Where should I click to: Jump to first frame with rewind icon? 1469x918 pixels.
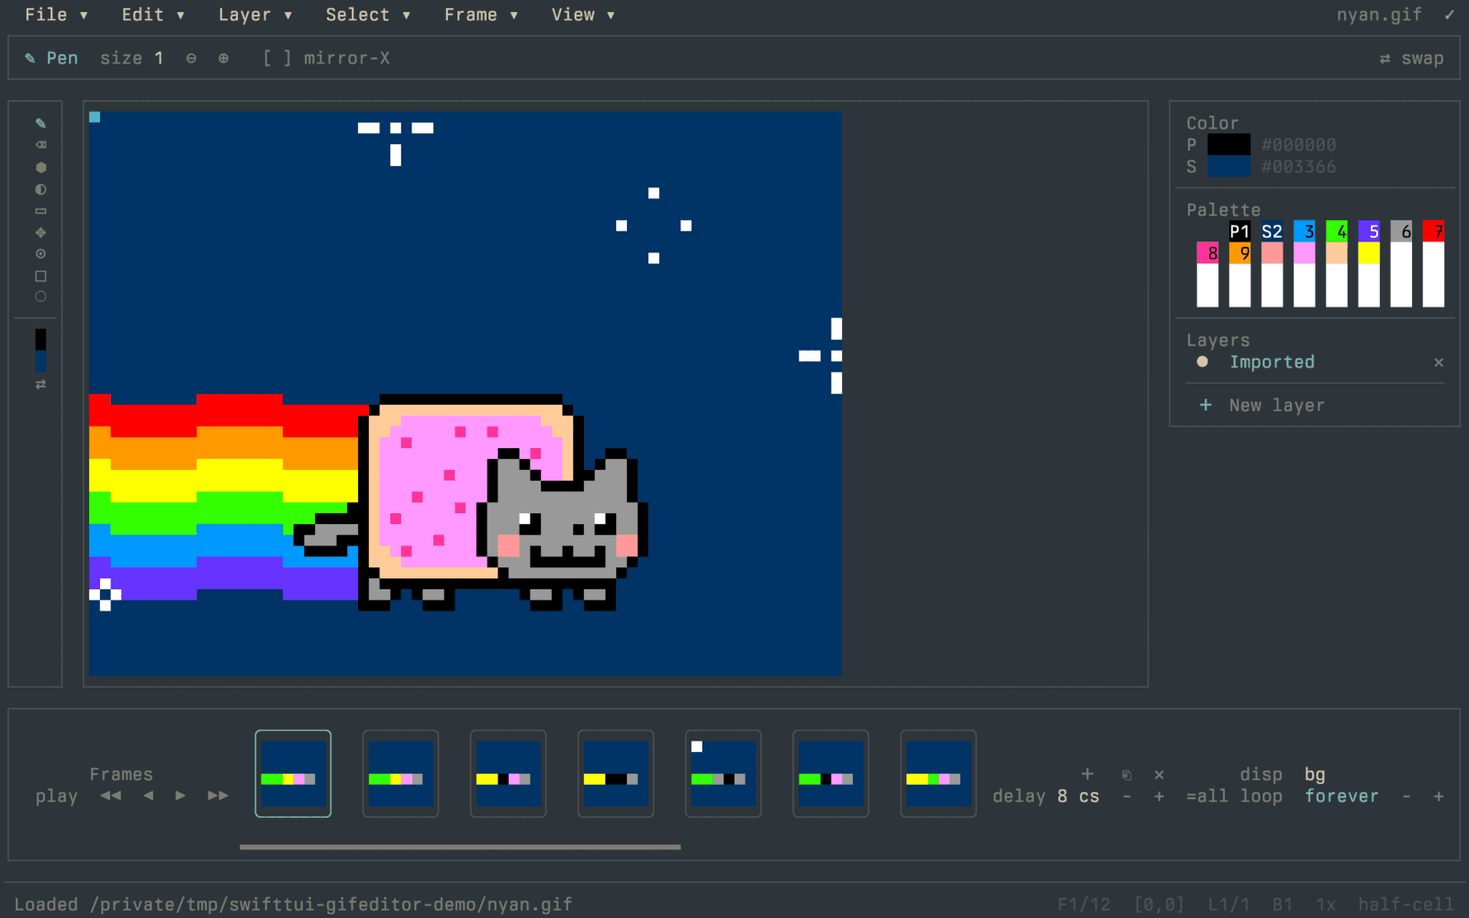click(111, 795)
